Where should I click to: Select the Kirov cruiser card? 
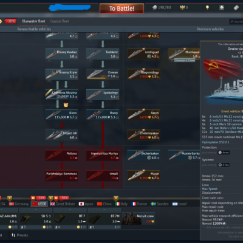tap(62, 115)
